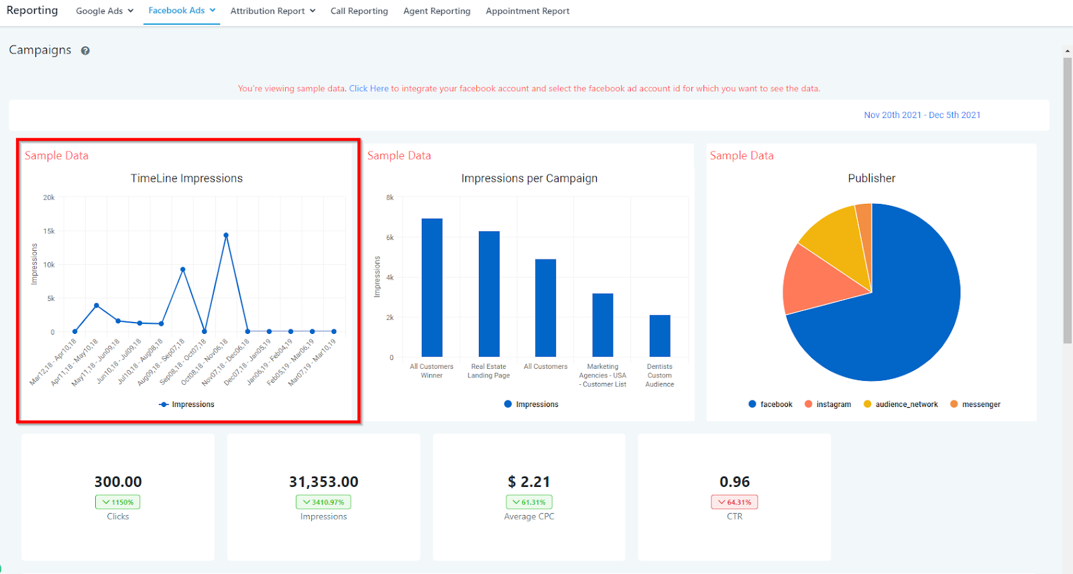
Task: Toggle the messenger legend item
Action: pyautogui.click(x=975, y=404)
